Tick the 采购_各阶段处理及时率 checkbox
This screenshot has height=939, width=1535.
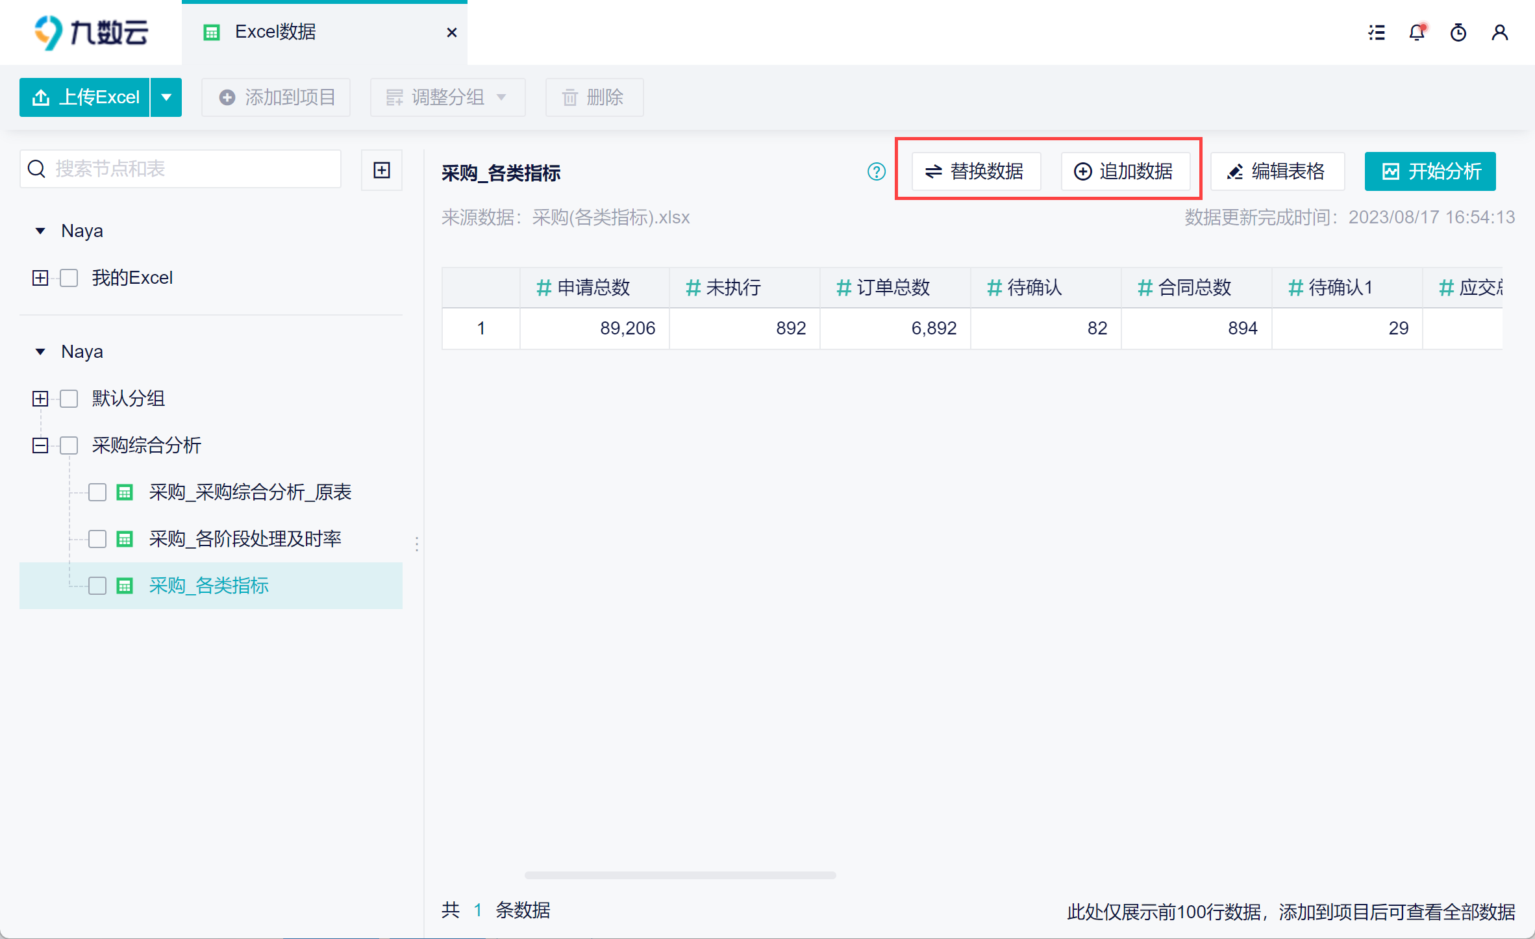pos(97,539)
